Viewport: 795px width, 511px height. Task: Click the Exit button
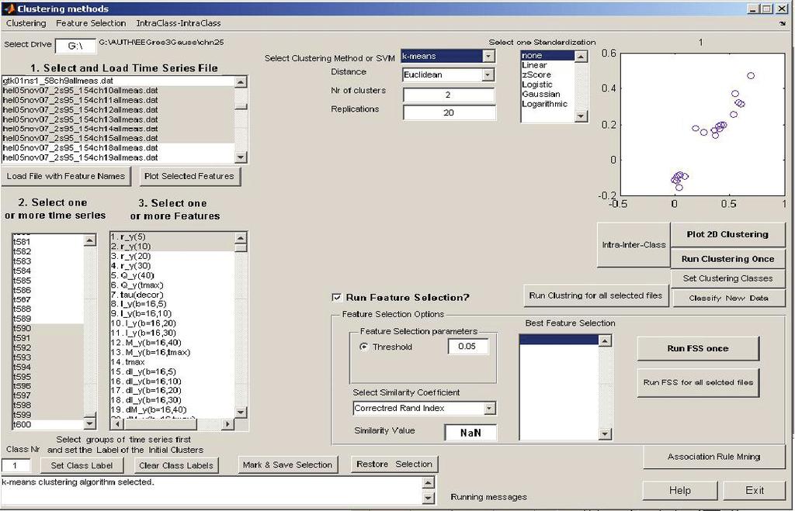coord(755,490)
